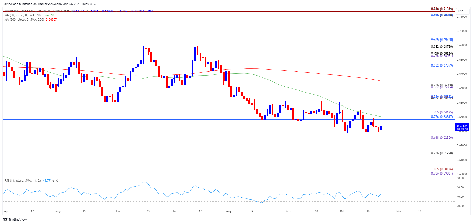Click the 0.62000 price axis label
Screen dimensions: 473x224
462,145
